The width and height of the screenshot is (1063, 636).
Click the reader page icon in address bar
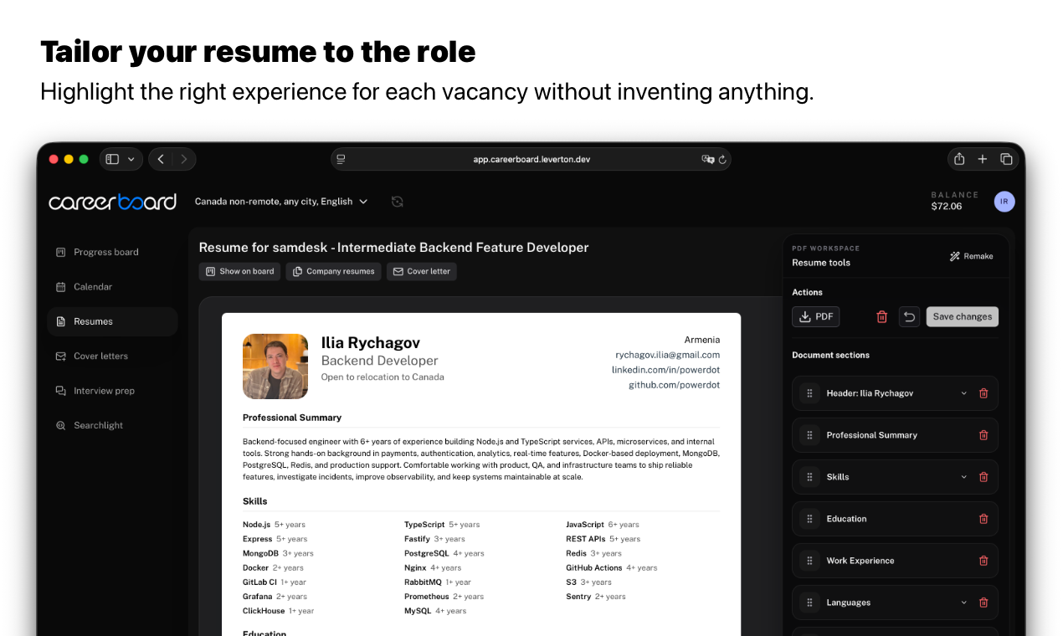(341, 159)
